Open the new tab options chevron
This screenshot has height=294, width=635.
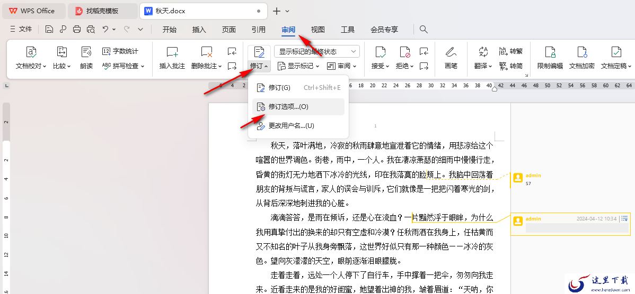(x=287, y=11)
